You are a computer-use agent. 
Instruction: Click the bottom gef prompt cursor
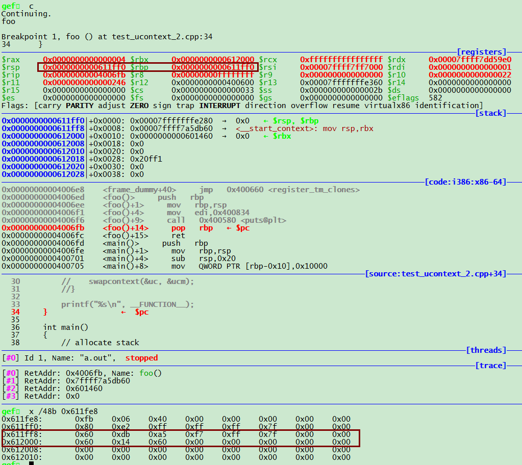tap(31, 463)
